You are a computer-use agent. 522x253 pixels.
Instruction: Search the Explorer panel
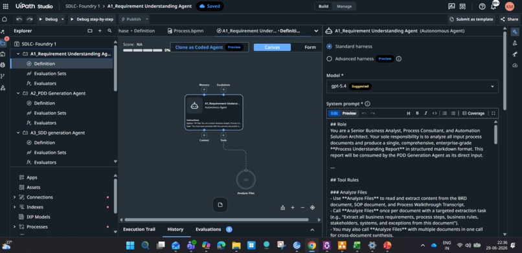(109, 30)
